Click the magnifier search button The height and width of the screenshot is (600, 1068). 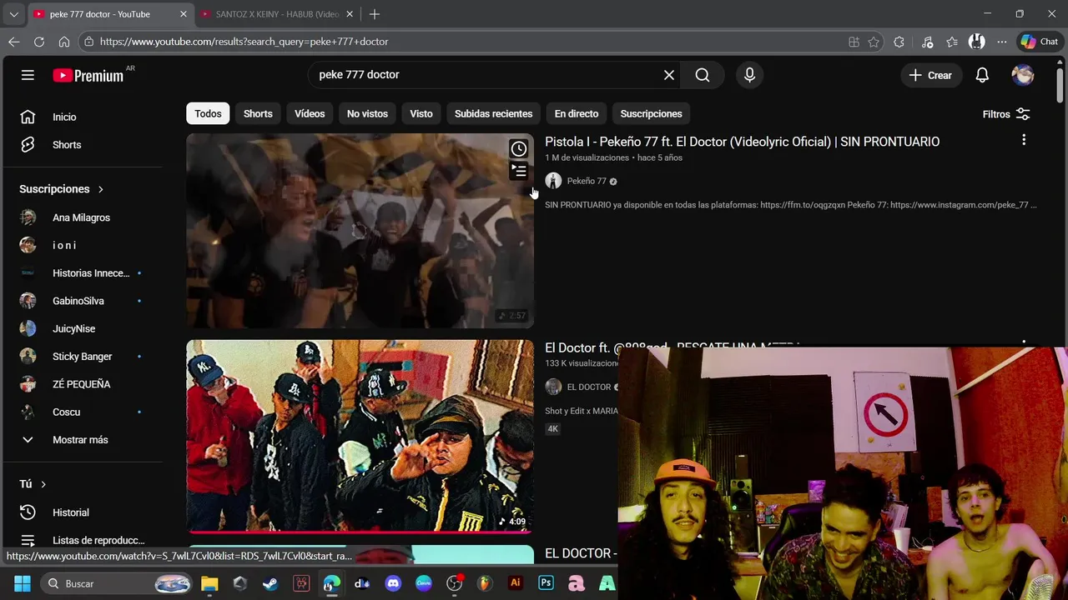tap(703, 75)
